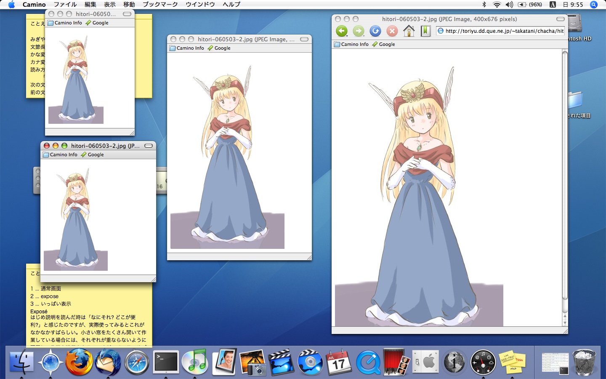Reload the page with the blue Reload button
606x379 pixels.
pyautogui.click(x=375, y=31)
